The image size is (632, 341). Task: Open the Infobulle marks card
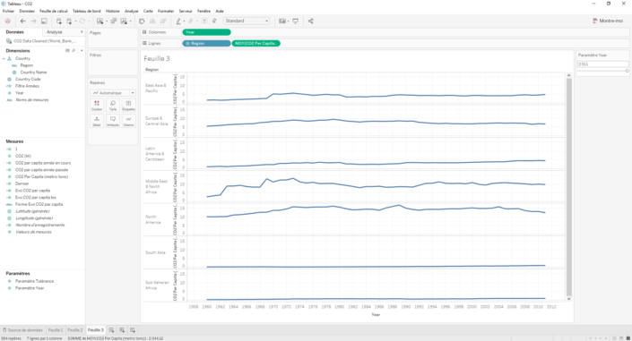[113, 121]
